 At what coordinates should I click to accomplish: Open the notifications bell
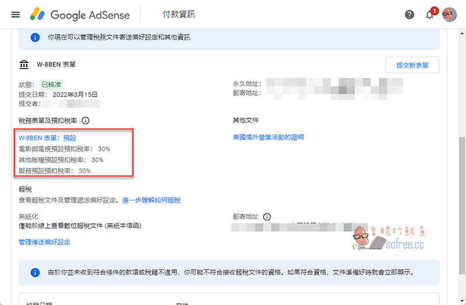pos(430,15)
